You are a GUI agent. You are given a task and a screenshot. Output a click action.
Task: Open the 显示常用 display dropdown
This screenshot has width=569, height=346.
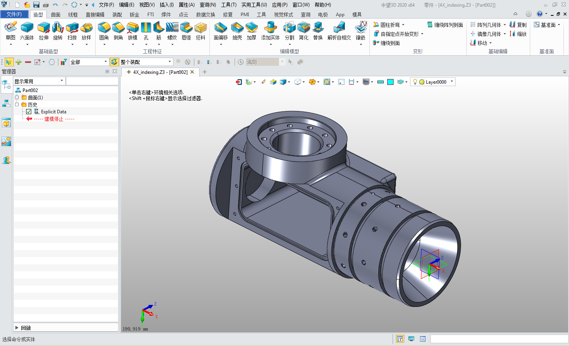tap(62, 81)
